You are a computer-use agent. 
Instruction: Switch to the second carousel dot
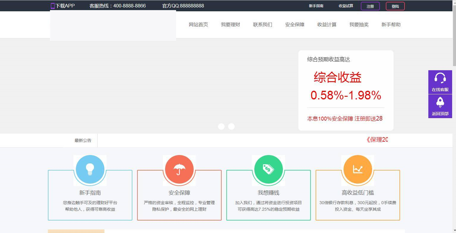pyautogui.click(x=231, y=126)
